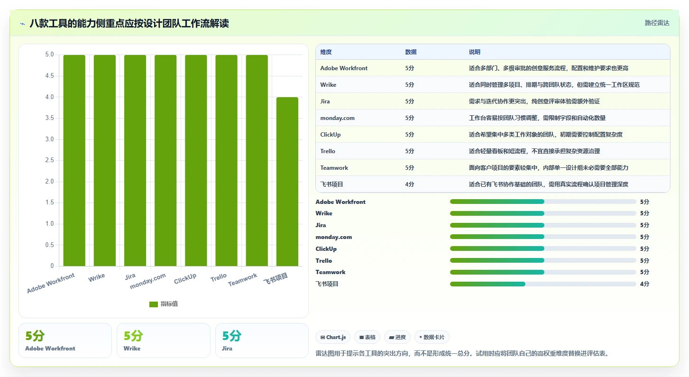Click the monday.com bar in the chart
Screen dimensions: 689x377
pyautogui.click(x=165, y=160)
